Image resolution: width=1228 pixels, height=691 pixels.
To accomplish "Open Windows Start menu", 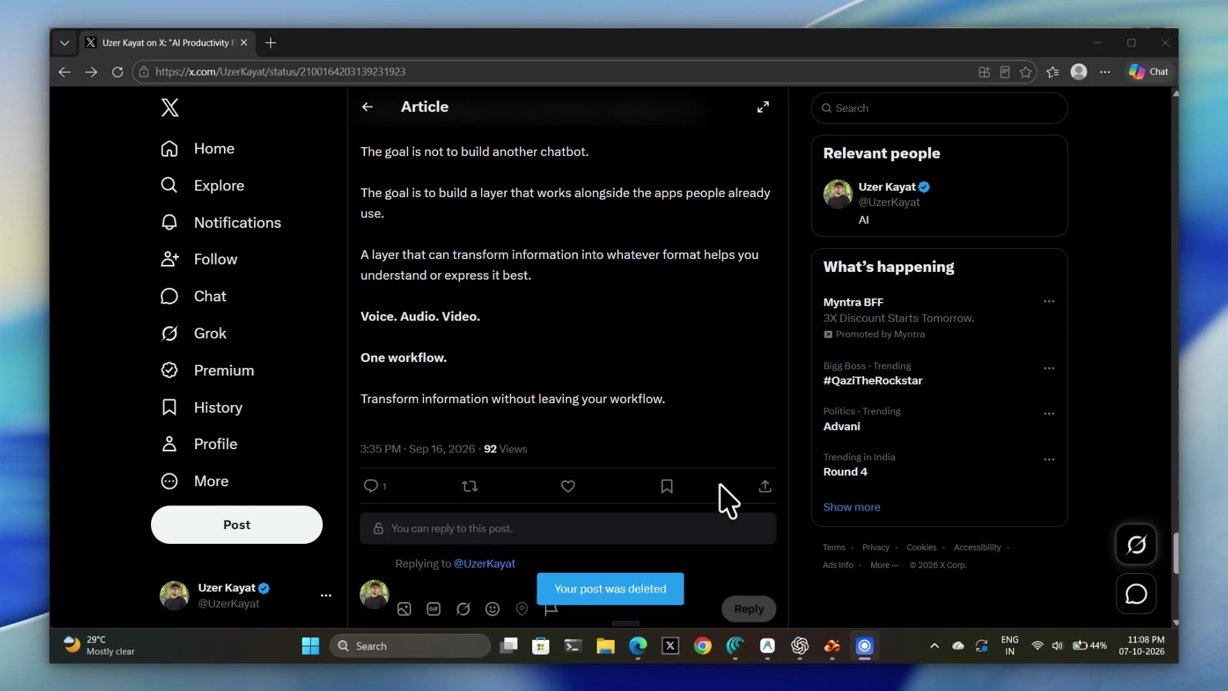I will click(310, 646).
